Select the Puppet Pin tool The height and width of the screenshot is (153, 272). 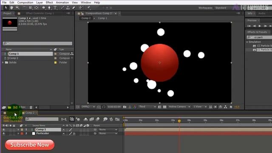pos(88,8)
